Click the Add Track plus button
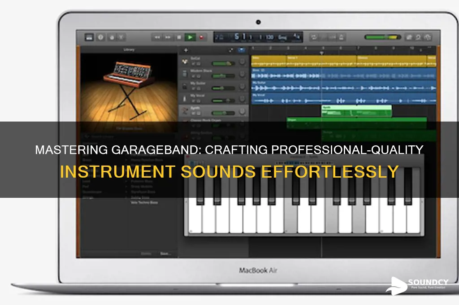This screenshot has height=305, width=459. point(186,50)
